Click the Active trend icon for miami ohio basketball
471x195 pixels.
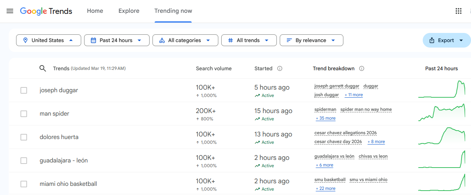click(257, 189)
